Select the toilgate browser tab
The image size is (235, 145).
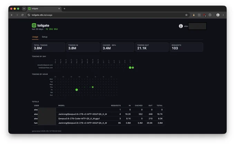tap(44, 9)
